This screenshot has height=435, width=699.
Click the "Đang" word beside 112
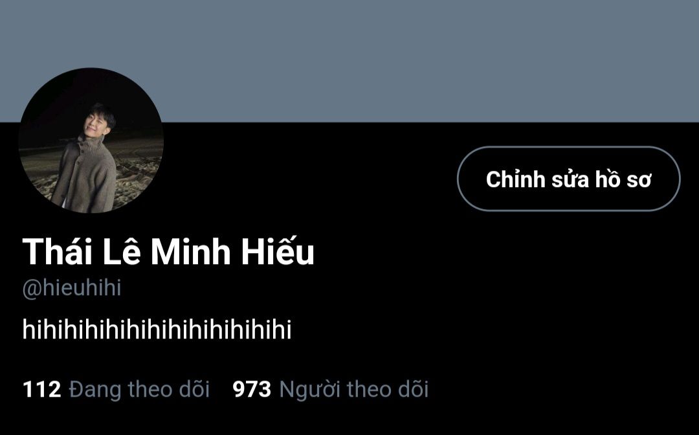point(95,390)
